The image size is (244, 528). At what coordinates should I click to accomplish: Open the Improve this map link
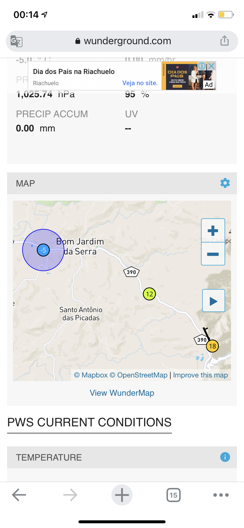pos(200,375)
